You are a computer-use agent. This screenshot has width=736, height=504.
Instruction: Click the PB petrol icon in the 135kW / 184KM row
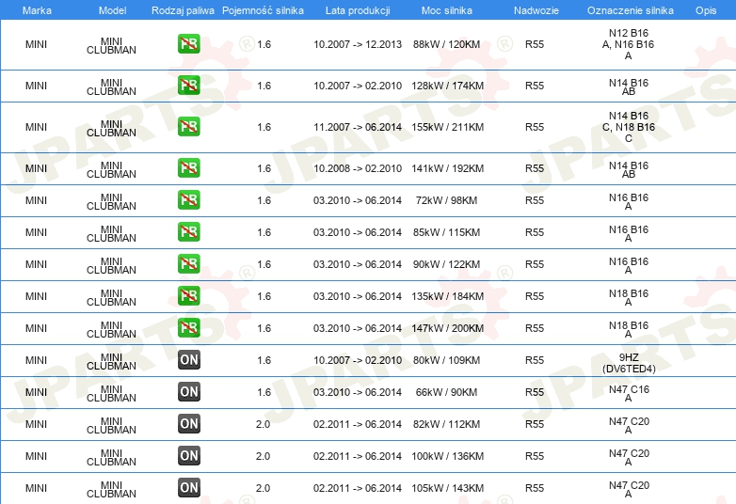pyautogui.click(x=188, y=296)
